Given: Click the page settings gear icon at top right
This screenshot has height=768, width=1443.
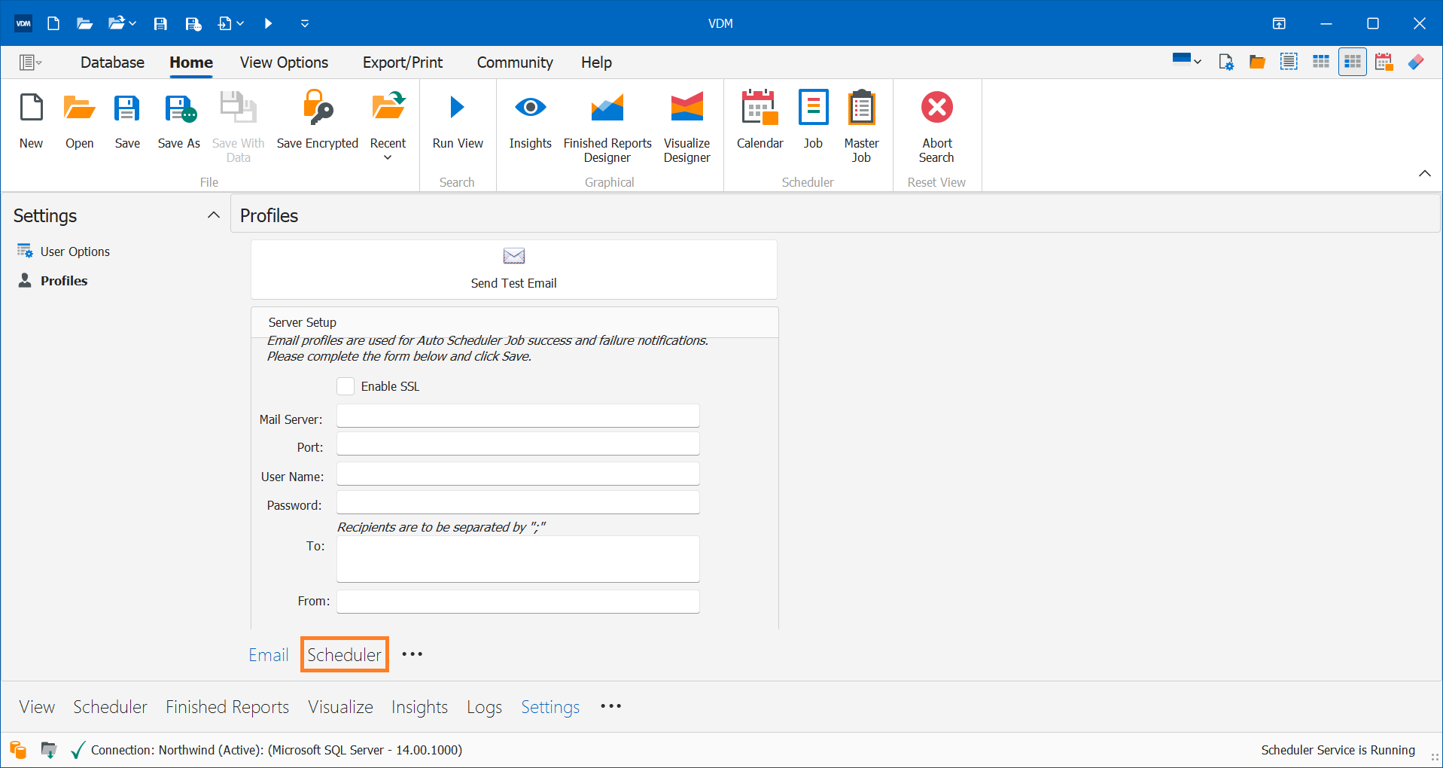Looking at the screenshot, I should click(1225, 62).
